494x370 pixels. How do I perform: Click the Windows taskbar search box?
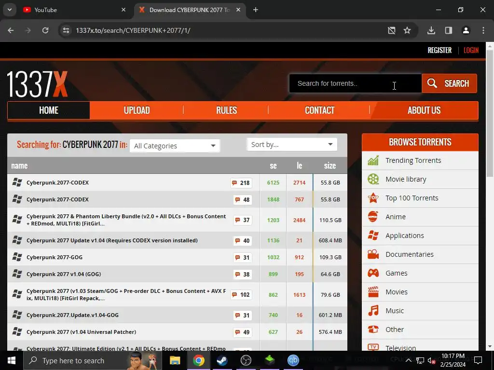point(92,360)
